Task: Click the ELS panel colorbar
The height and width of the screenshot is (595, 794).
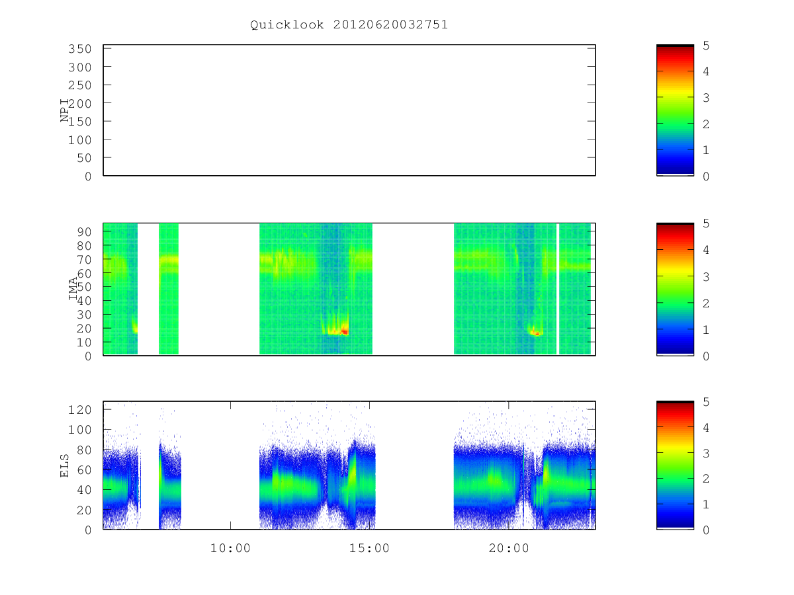Action: (675, 465)
